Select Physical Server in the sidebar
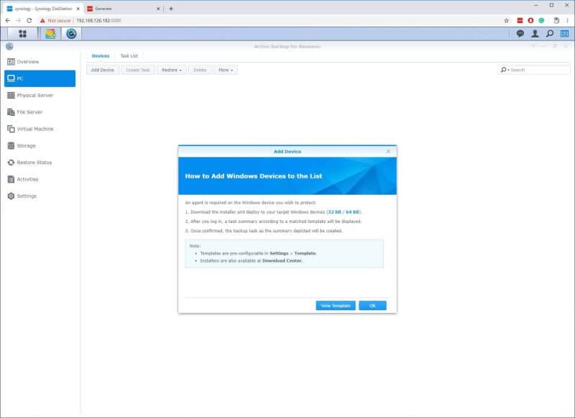 (34, 95)
